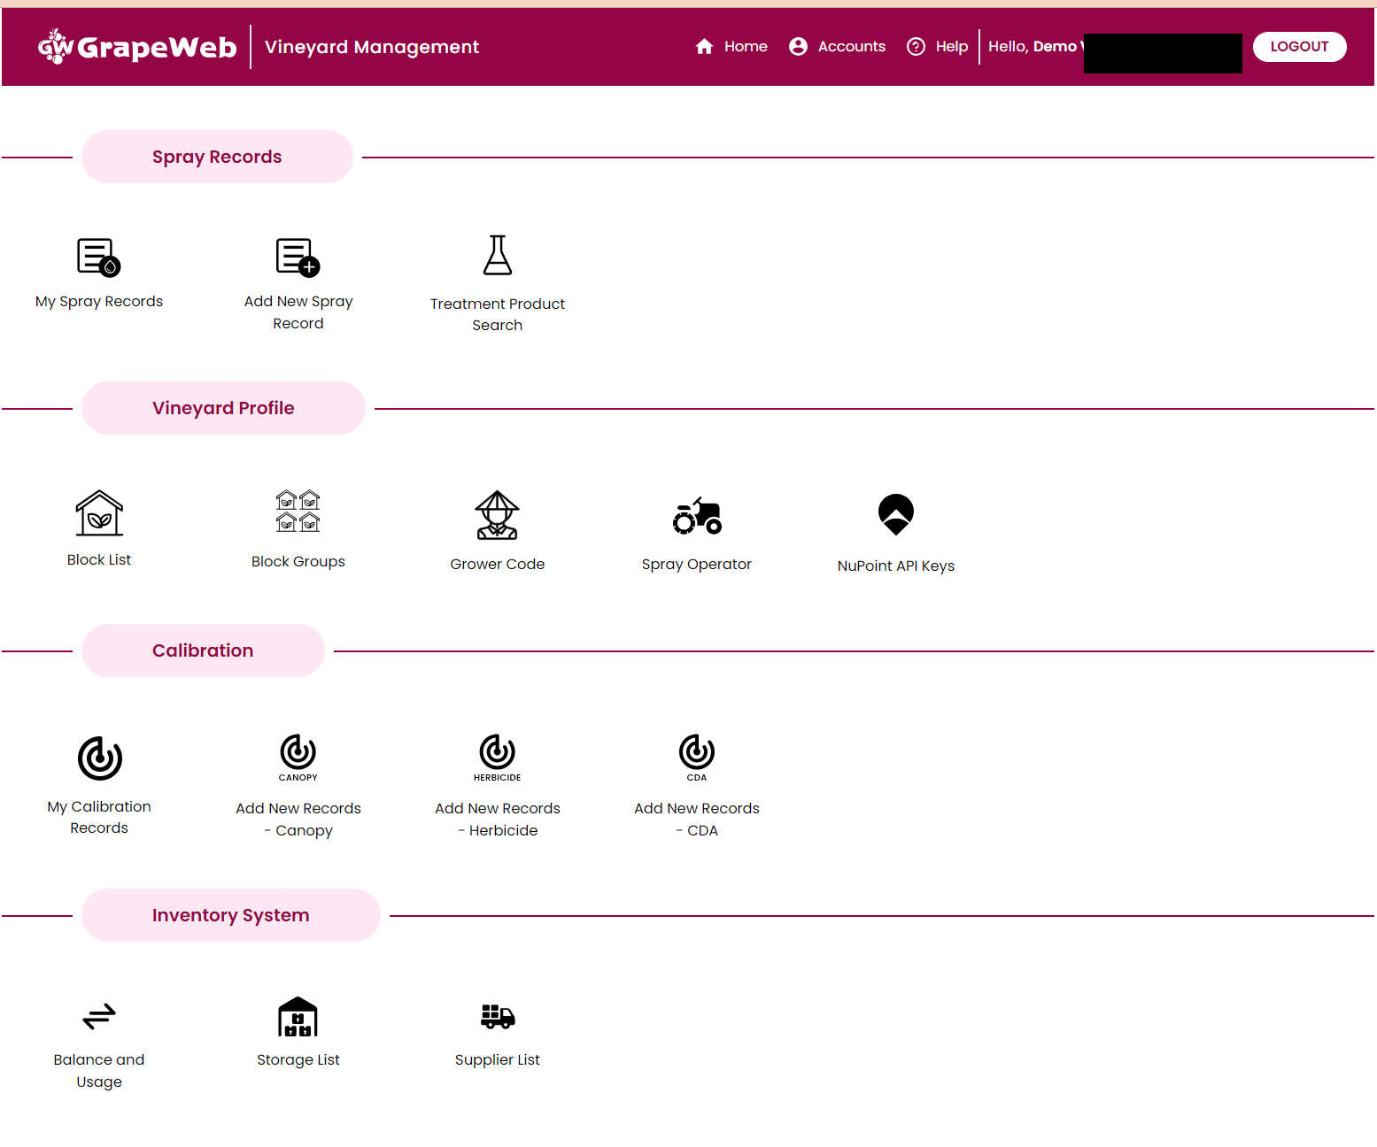
Task: Select Add New Records - CDA icon
Action: (696, 757)
